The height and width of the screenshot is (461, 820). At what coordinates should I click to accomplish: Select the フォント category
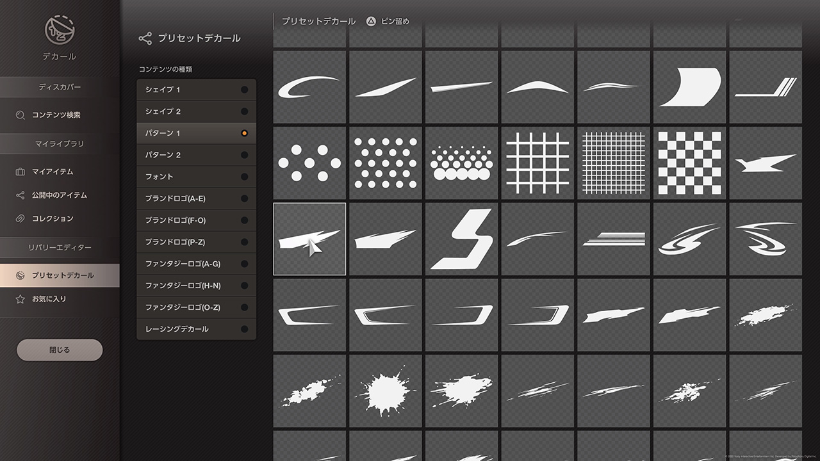click(x=196, y=177)
